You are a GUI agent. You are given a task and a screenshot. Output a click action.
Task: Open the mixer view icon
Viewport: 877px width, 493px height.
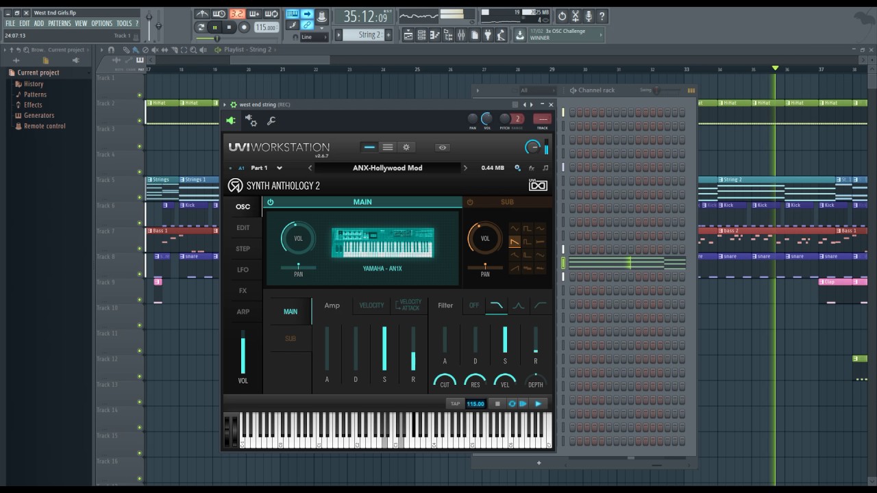[x=461, y=35]
